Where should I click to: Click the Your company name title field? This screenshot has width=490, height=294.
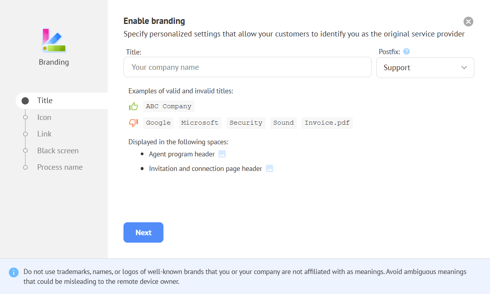[247, 67]
